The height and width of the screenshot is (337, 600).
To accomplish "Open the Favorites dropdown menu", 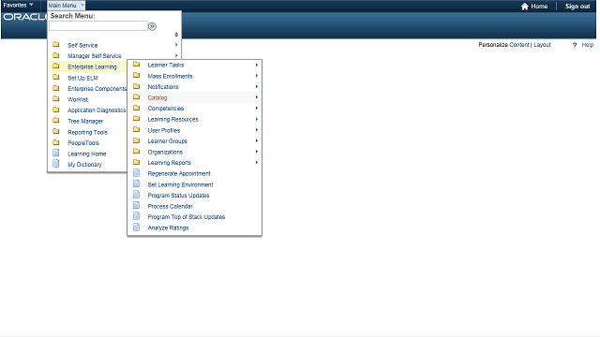I will coord(18,5).
